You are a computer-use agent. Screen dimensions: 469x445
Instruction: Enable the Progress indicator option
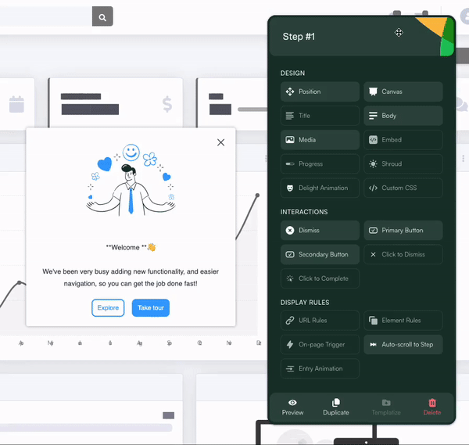(x=320, y=164)
